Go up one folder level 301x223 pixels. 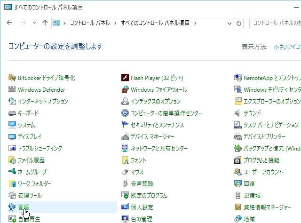point(45,23)
